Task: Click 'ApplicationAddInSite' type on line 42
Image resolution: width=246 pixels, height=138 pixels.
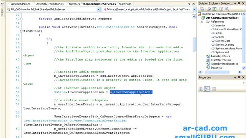Action: (115, 27)
